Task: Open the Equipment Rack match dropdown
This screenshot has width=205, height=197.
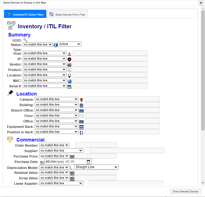Action: coord(57,126)
